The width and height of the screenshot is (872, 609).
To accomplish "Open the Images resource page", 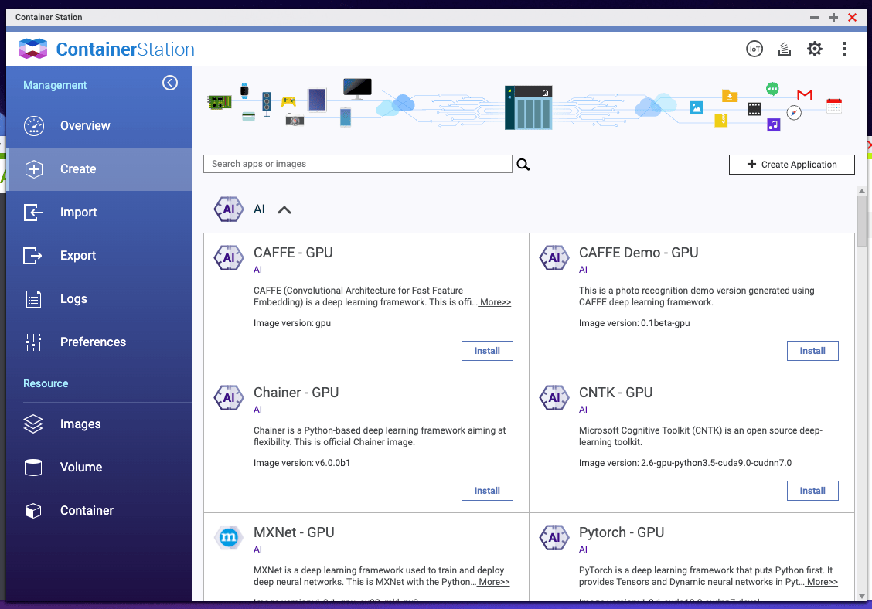I will 99,424.
